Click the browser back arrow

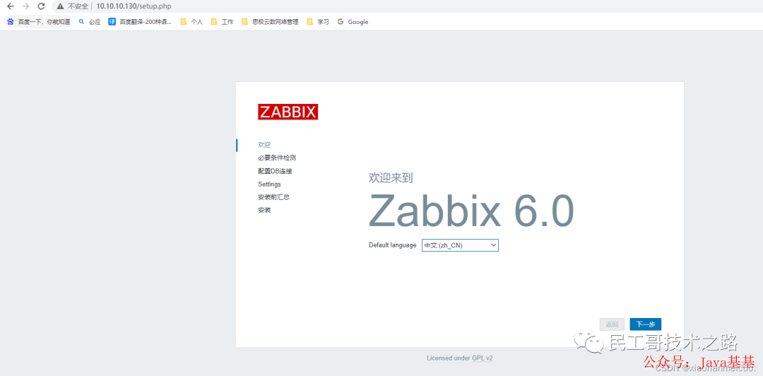point(10,6)
